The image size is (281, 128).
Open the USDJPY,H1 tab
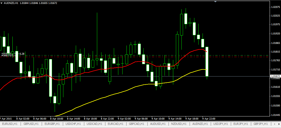[221, 124]
